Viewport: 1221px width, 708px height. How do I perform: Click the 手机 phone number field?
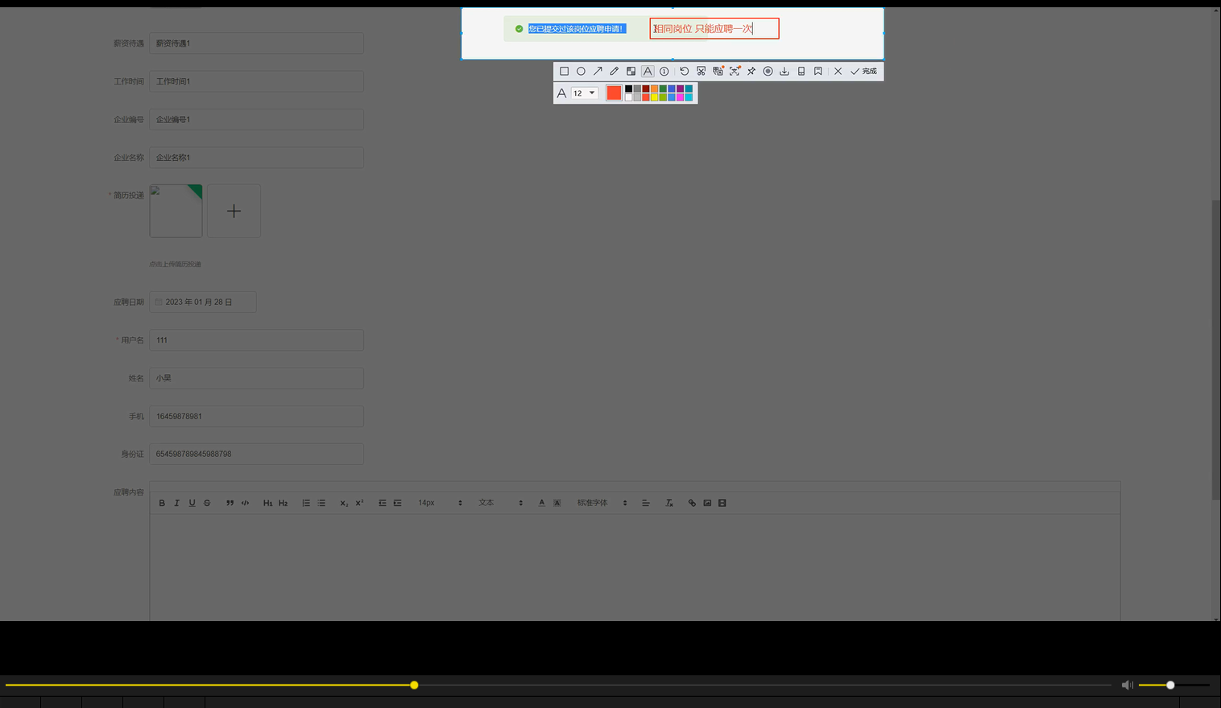[256, 416]
